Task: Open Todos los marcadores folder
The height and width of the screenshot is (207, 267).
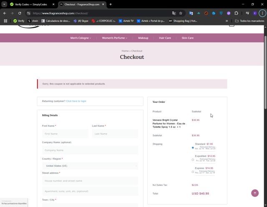Action: (x=250, y=21)
